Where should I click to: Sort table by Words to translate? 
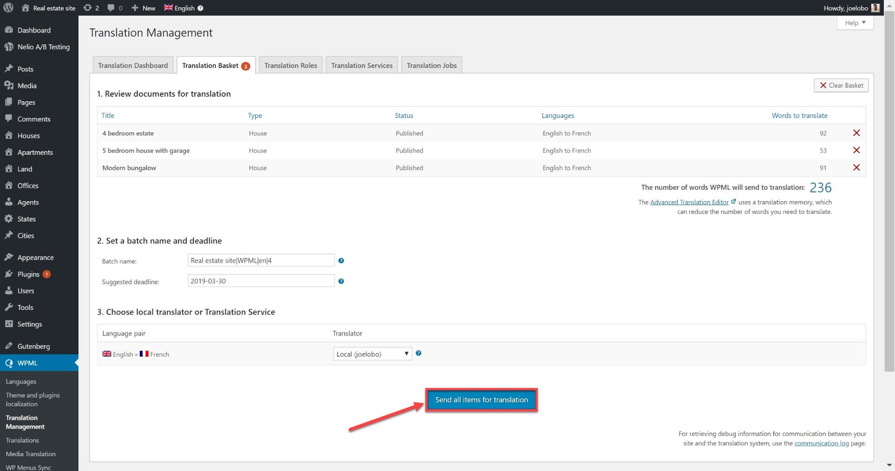pos(799,115)
